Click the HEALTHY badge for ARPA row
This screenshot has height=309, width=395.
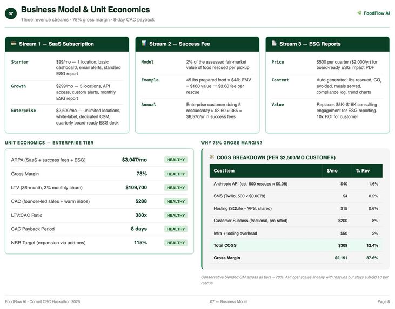(176, 160)
